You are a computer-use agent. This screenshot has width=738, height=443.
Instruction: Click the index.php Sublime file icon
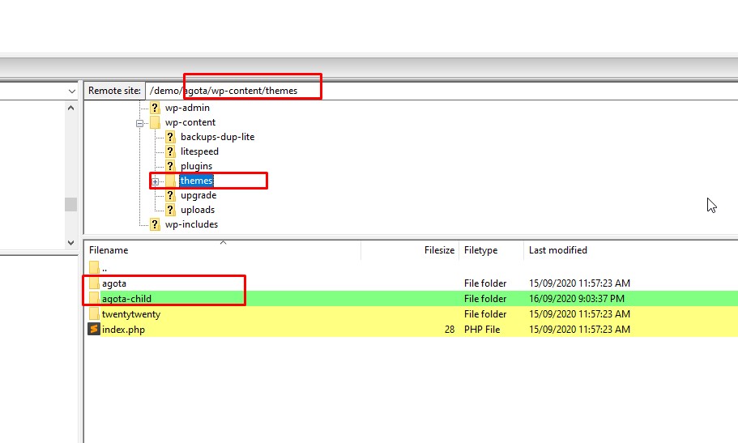[94, 329]
